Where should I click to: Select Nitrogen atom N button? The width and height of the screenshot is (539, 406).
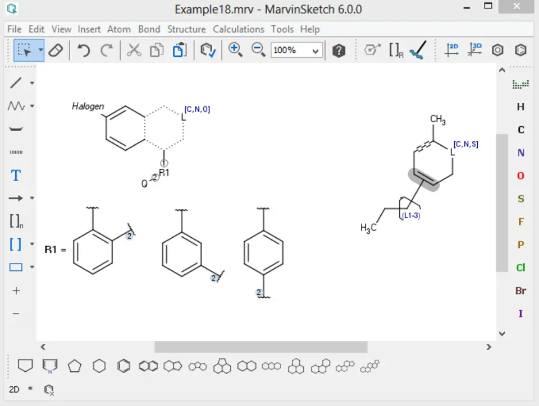(520, 153)
